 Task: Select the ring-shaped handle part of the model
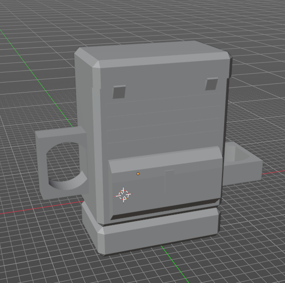click(61, 163)
